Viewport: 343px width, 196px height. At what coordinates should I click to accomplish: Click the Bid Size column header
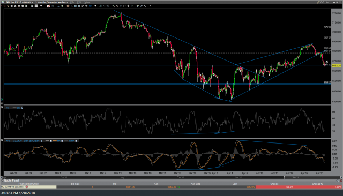pos(75,184)
